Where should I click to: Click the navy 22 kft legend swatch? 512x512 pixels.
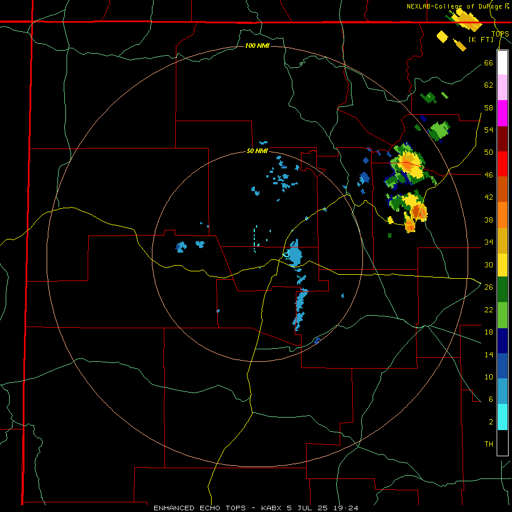click(x=502, y=341)
